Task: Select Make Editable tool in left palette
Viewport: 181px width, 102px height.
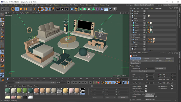Action: 2,15
